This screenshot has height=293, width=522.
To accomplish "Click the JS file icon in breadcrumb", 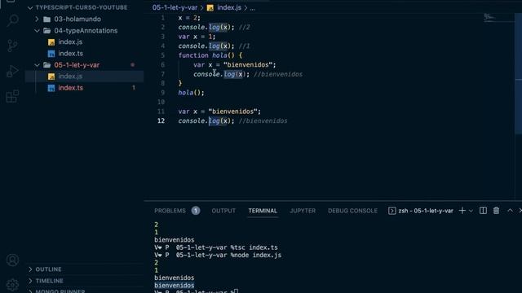I will pyautogui.click(x=210, y=7).
